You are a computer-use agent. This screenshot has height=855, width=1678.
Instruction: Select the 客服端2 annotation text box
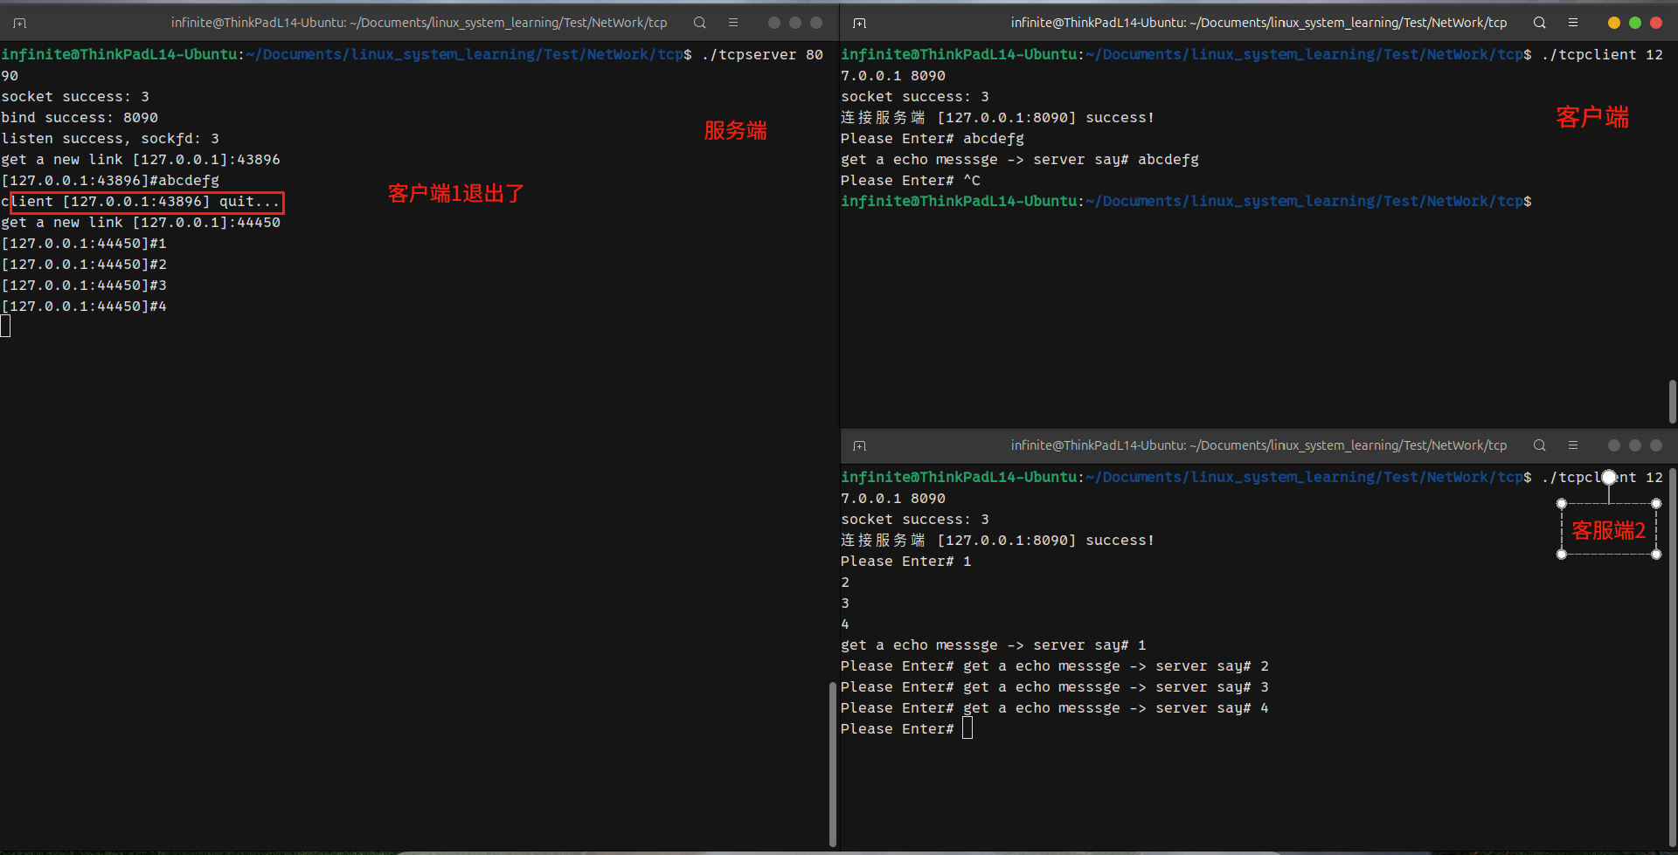(x=1608, y=529)
